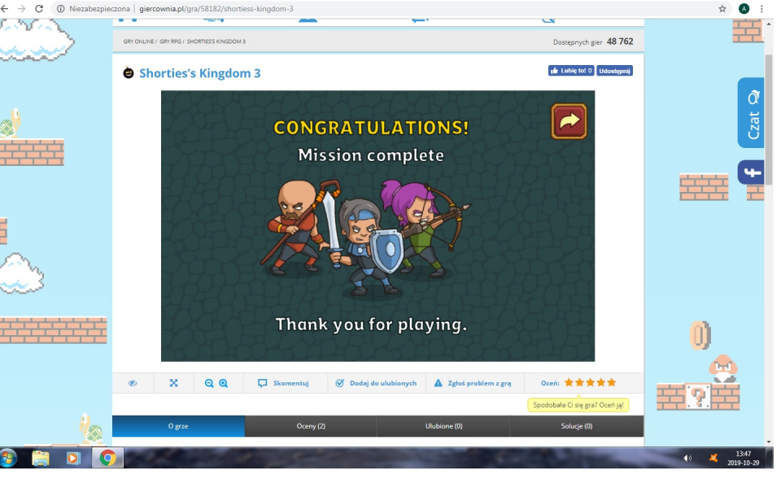This screenshot has height=488, width=781.
Task: Open the Windows Start menu
Action: pyautogui.click(x=10, y=458)
